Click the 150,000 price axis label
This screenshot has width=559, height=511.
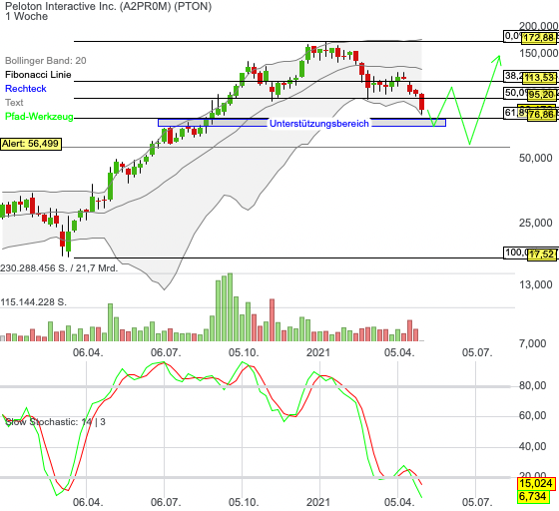point(538,53)
